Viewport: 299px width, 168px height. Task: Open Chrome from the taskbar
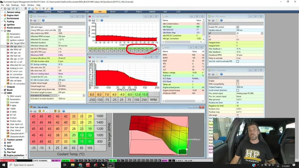click(x=80, y=165)
